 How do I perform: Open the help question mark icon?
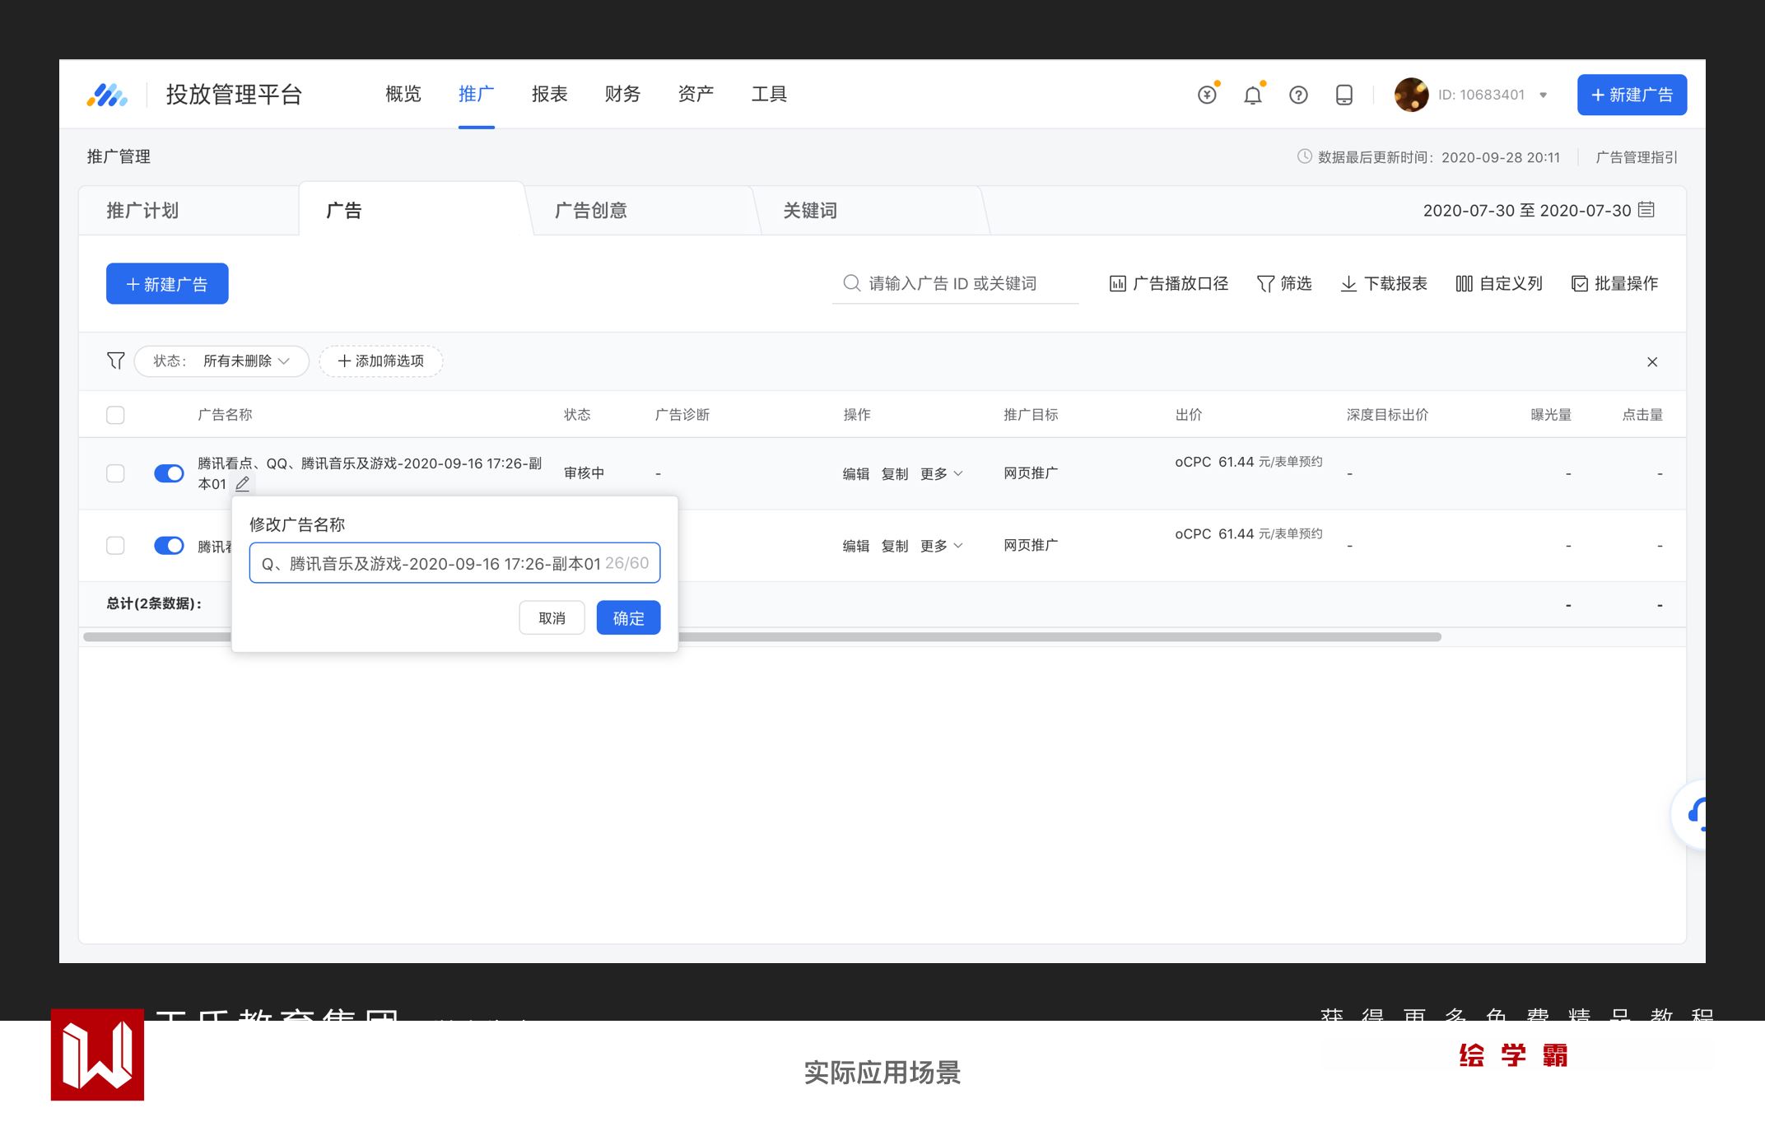[1298, 95]
